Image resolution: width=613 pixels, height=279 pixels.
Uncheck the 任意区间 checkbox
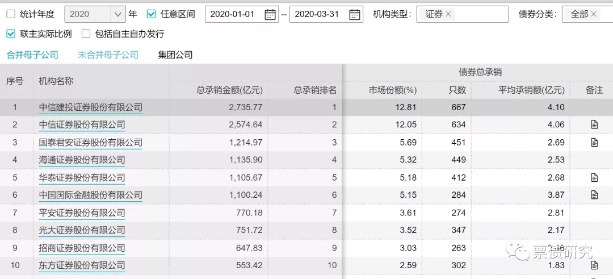click(151, 14)
